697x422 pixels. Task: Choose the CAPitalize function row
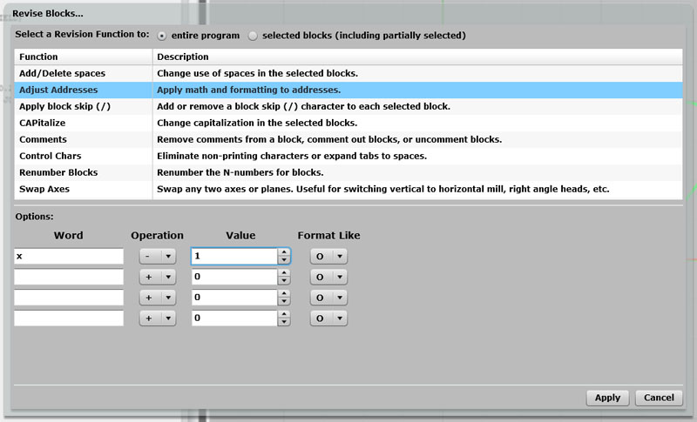pyautogui.click(x=348, y=123)
